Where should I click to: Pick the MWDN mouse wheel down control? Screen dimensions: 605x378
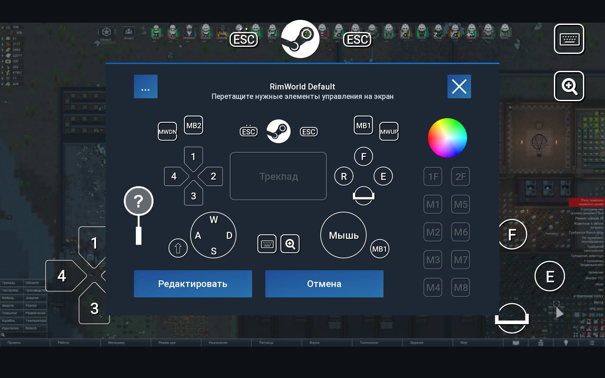167,132
